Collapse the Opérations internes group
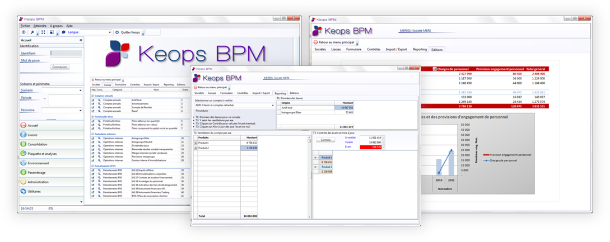 [x=92, y=134]
